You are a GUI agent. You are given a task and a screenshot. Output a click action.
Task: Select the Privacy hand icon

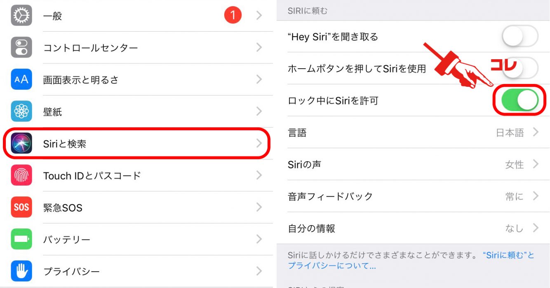[x=21, y=271]
